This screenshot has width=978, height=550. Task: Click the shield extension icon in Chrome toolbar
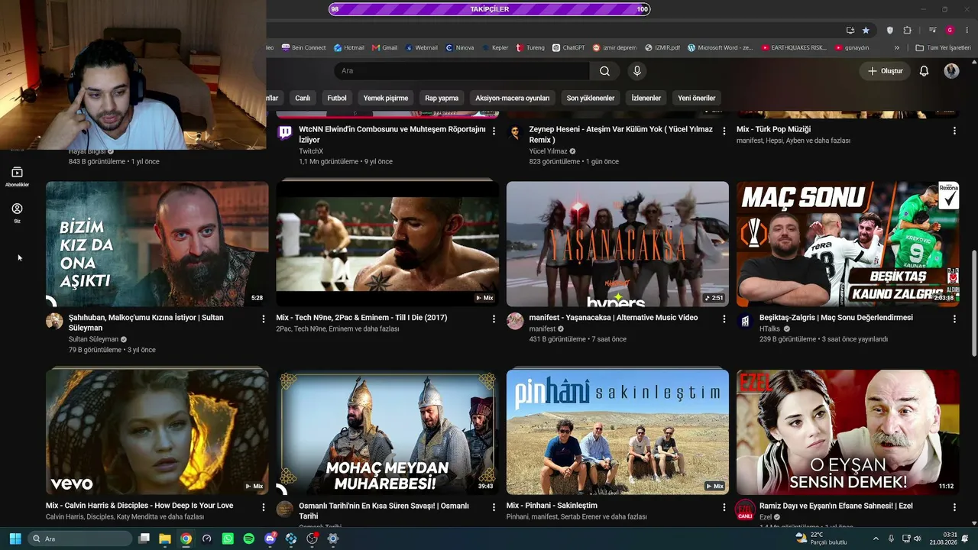point(890,31)
